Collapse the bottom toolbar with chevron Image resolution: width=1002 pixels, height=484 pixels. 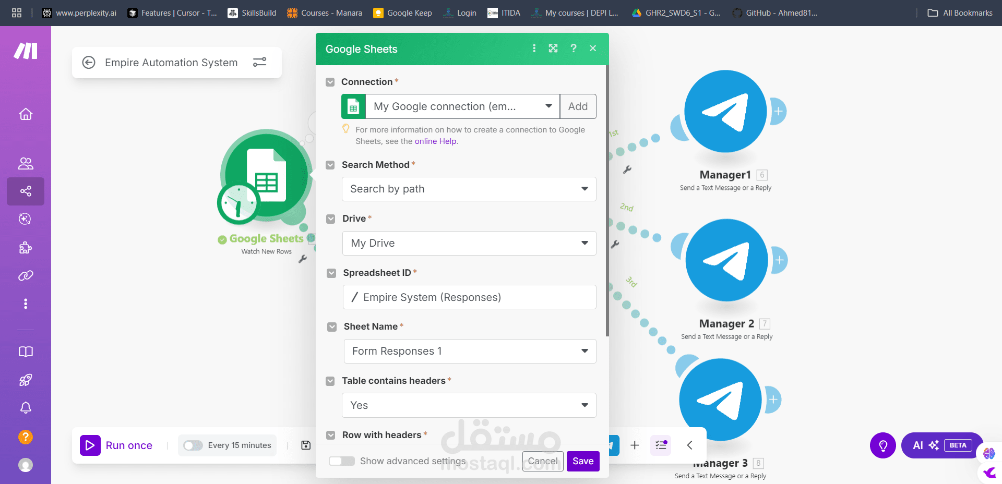[689, 445]
